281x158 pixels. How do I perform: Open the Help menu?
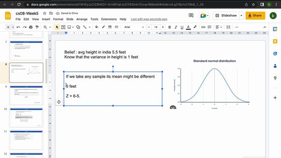pyautogui.click(x=123, y=19)
